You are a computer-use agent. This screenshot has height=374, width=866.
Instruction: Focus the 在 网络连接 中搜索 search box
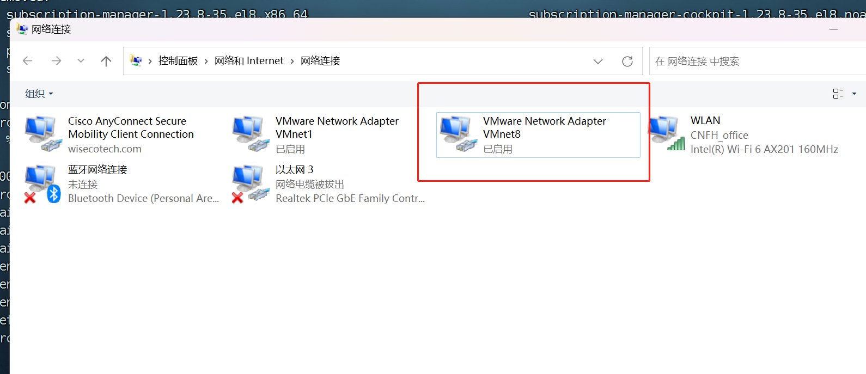758,61
